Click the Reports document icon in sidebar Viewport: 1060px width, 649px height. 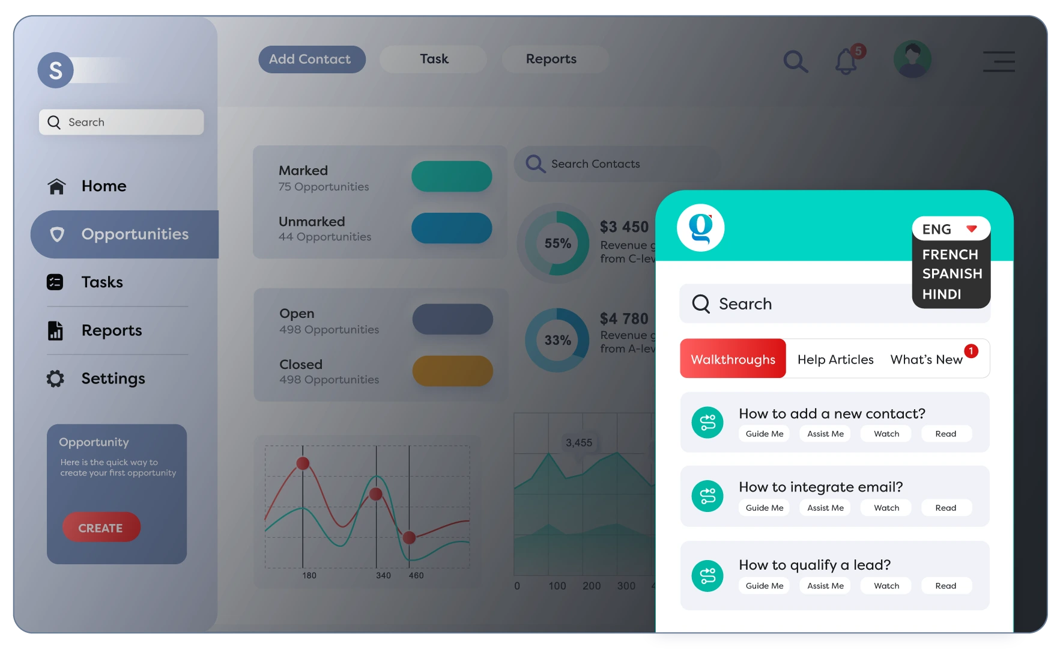[55, 331]
